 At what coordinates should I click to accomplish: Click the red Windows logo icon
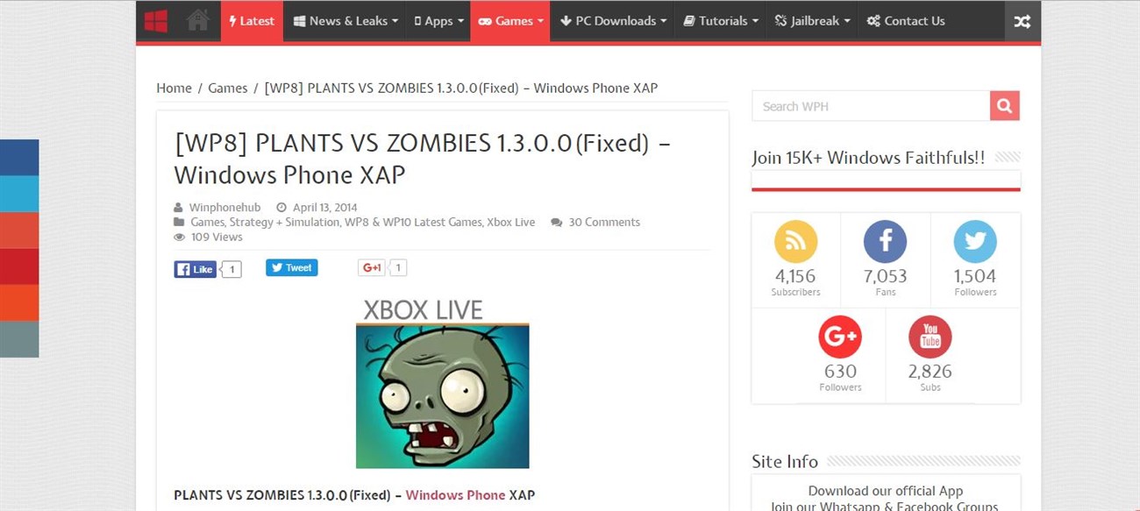point(156,21)
